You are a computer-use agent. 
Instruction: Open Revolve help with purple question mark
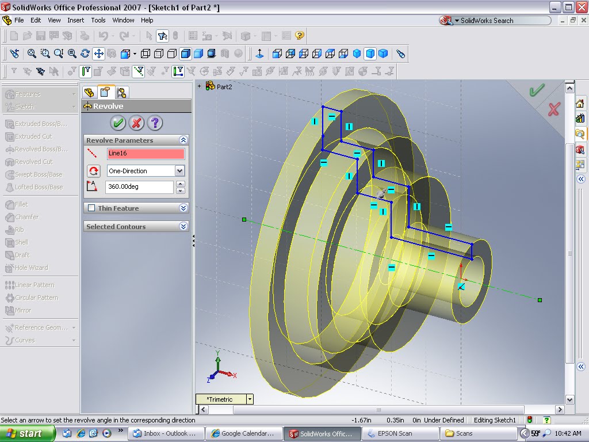click(x=155, y=123)
